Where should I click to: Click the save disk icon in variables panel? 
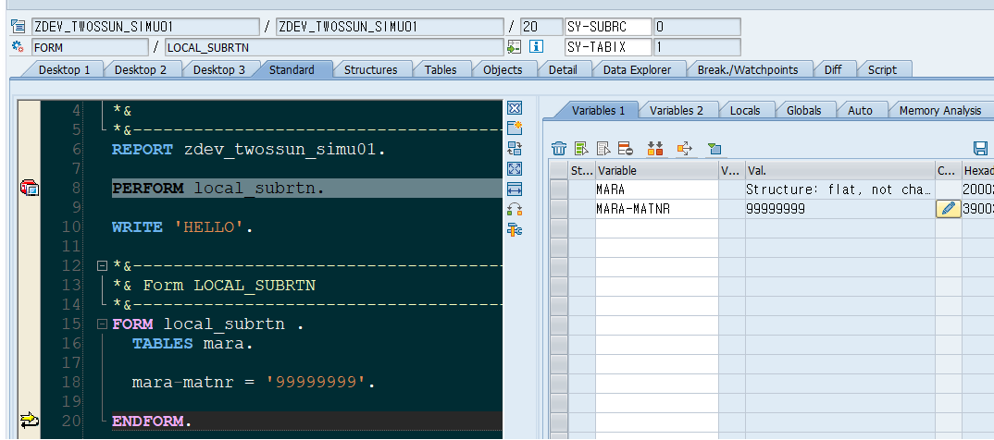coord(981,149)
